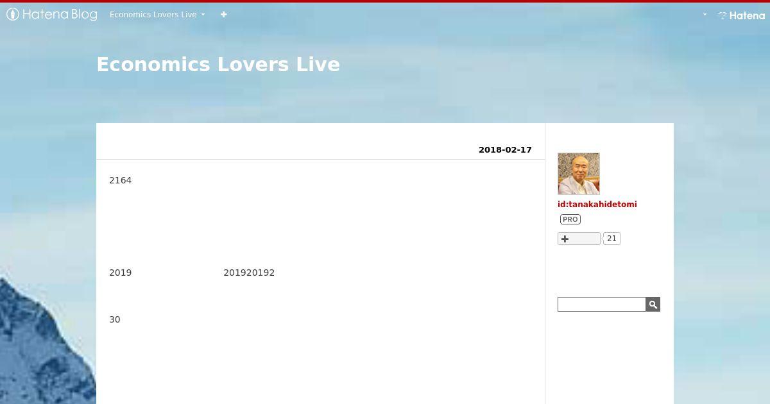770x404 pixels.
Task: Go to the Economics Lovers Live blog title
Action: 218,64
